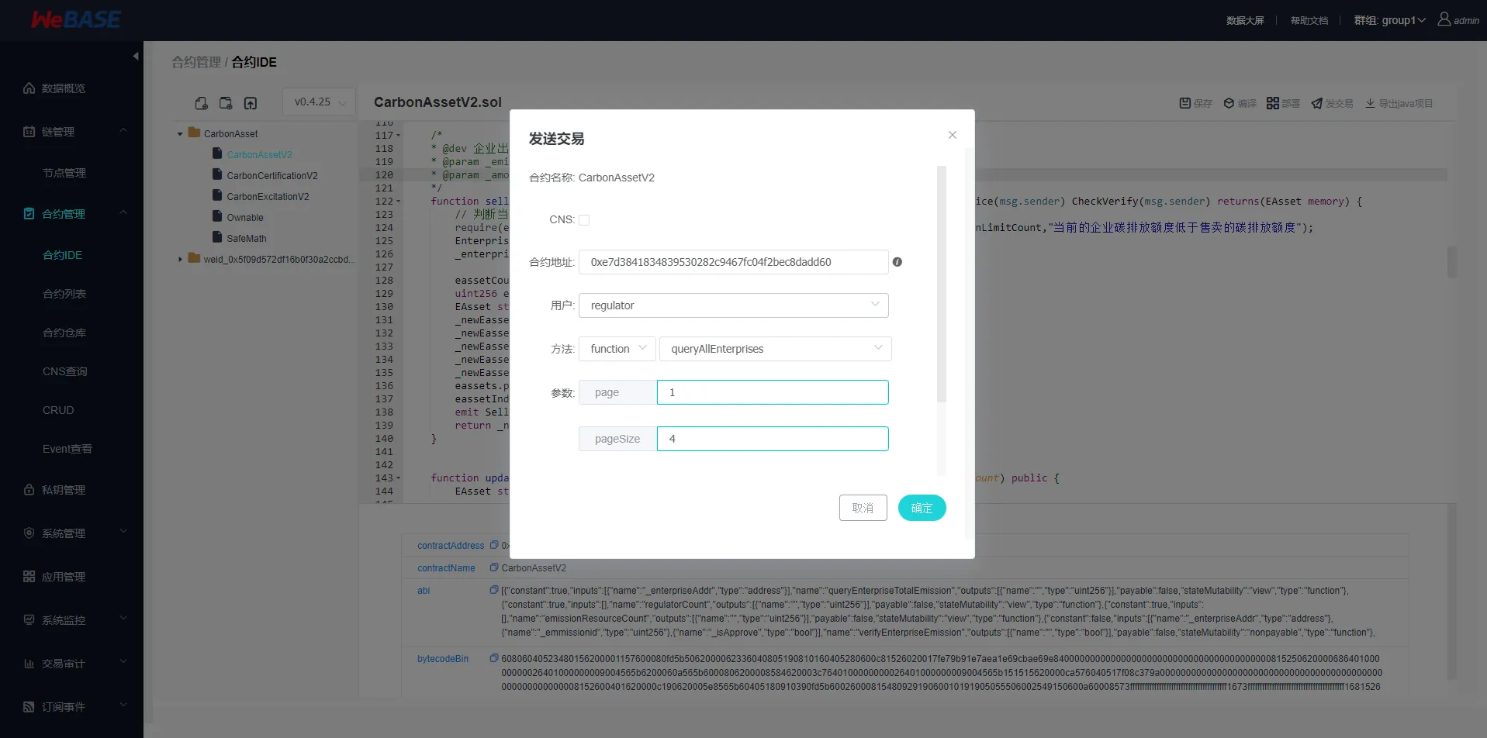Collapse the CarbonAsset folder
This screenshot has width=1487, height=738.
pyautogui.click(x=180, y=134)
